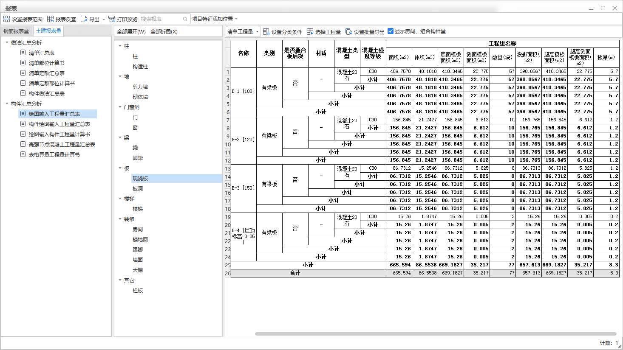Click document icon beside 清单定额部位计算书

tap(23, 83)
